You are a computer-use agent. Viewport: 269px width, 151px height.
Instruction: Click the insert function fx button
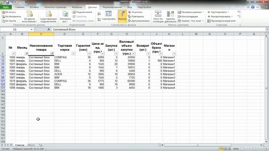click(49, 29)
